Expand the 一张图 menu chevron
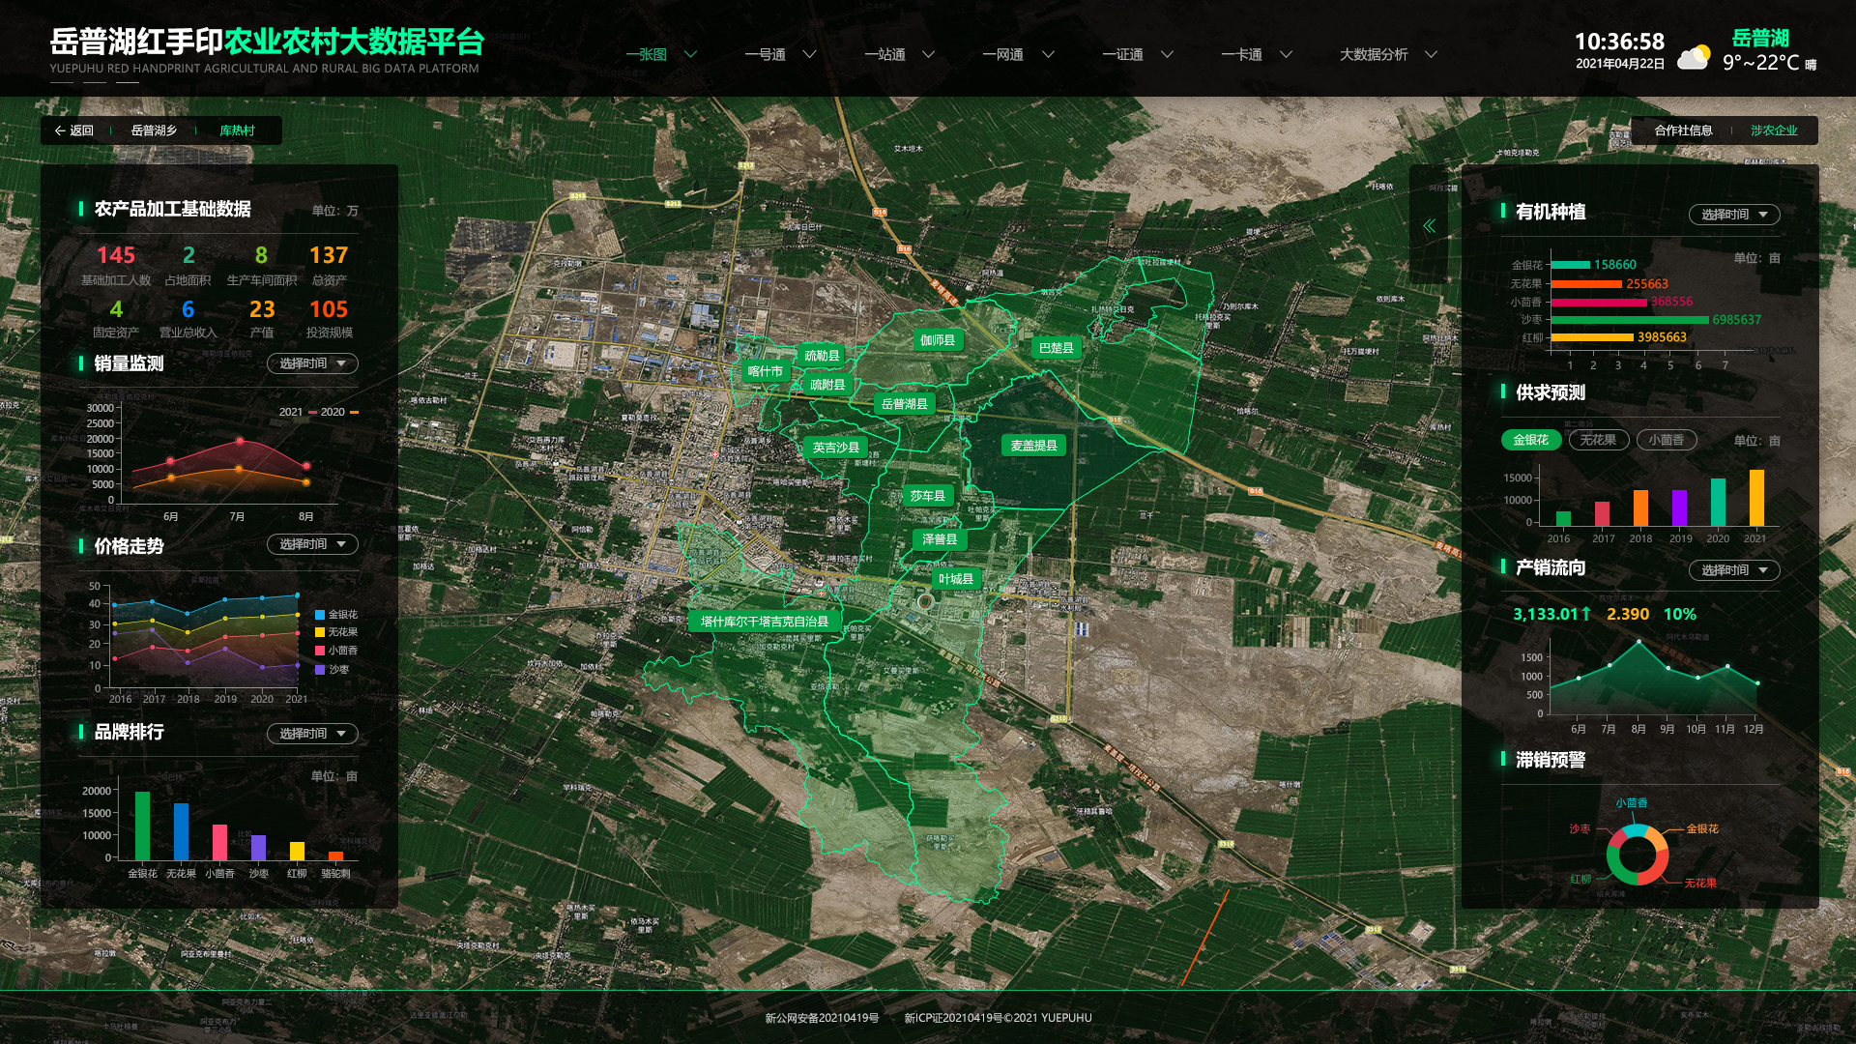 tap(691, 55)
